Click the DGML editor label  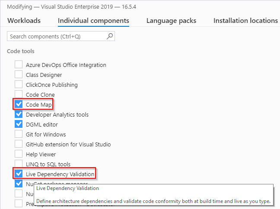(x=42, y=124)
